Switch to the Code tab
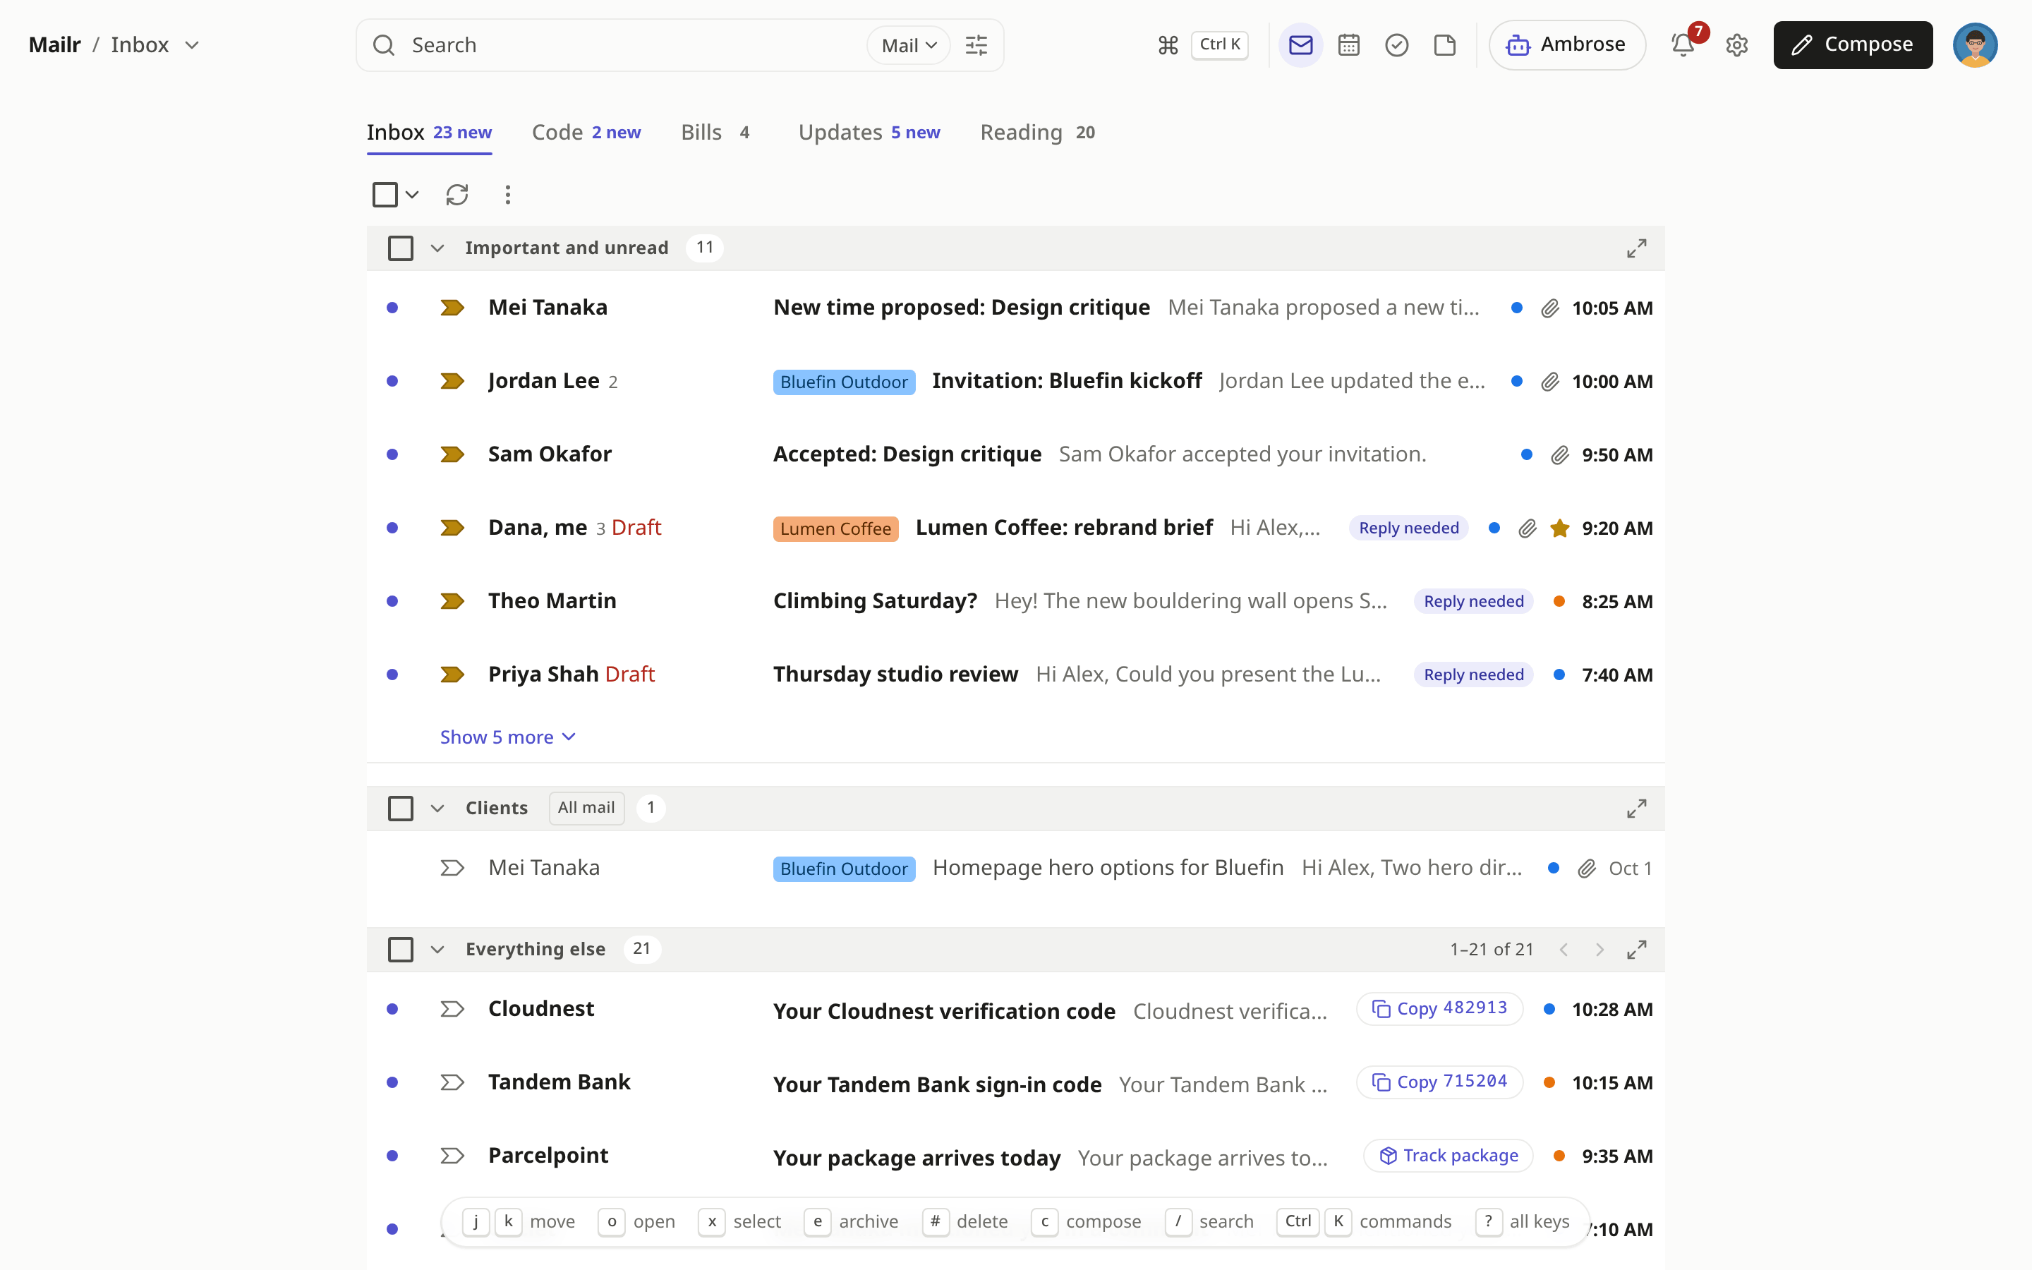The height and width of the screenshot is (1270, 2032). [586, 133]
